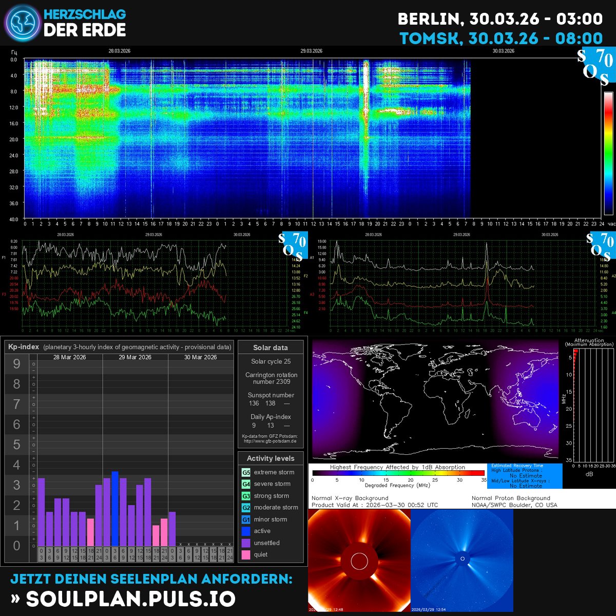This screenshot has width=616, height=616.
Task: Click the Kp scale number 5
Action: [17, 445]
